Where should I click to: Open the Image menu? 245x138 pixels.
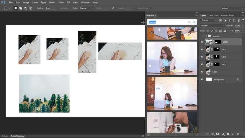[x=26, y=3]
